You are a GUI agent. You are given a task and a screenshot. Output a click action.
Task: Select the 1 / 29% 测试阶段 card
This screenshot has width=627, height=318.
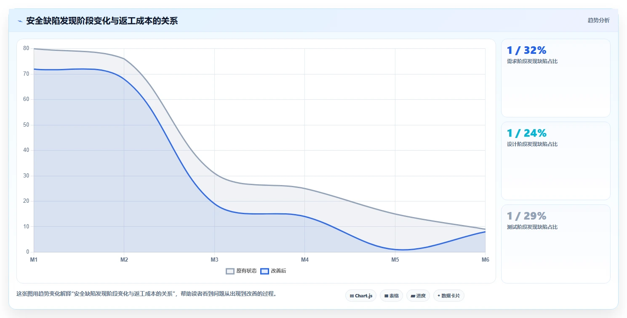click(x=555, y=244)
